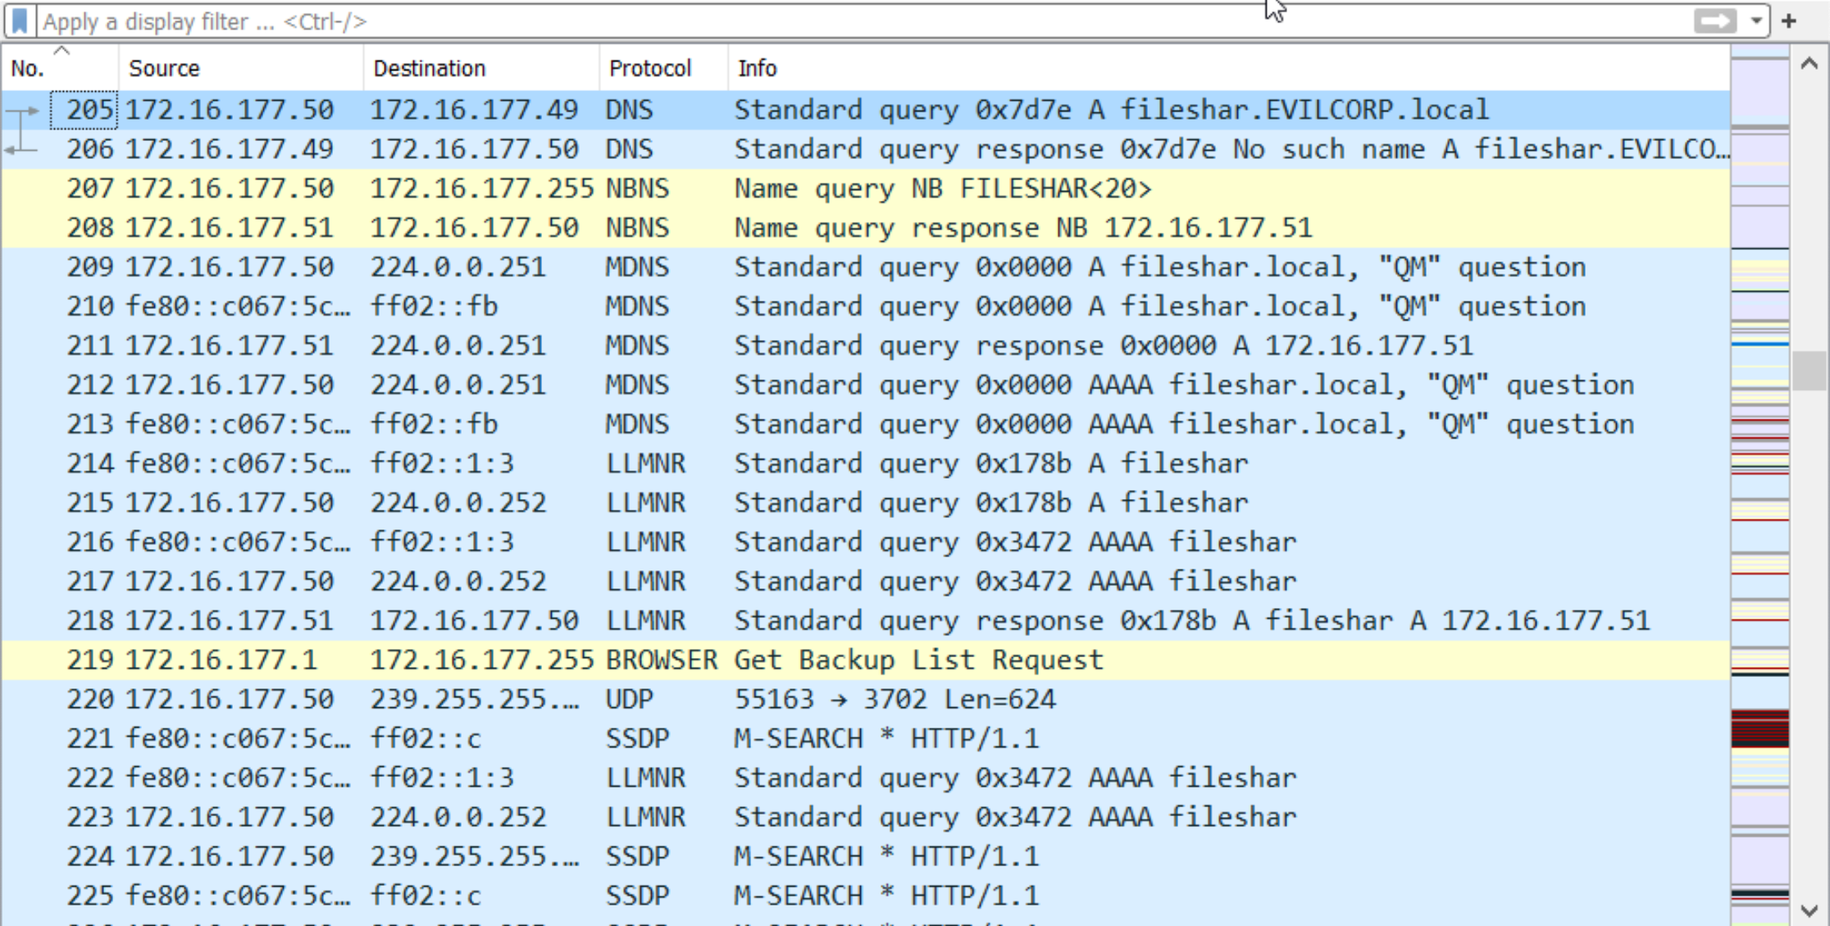
Task: Click the scrollbar up arrow
Action: point(1809,64)
